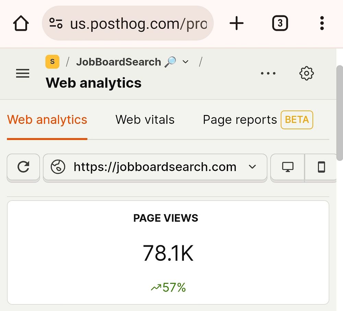The height and width of the screenshot is (311, 343).
Task: Tap the browser home icon
Action: click(x=21, y=23)
